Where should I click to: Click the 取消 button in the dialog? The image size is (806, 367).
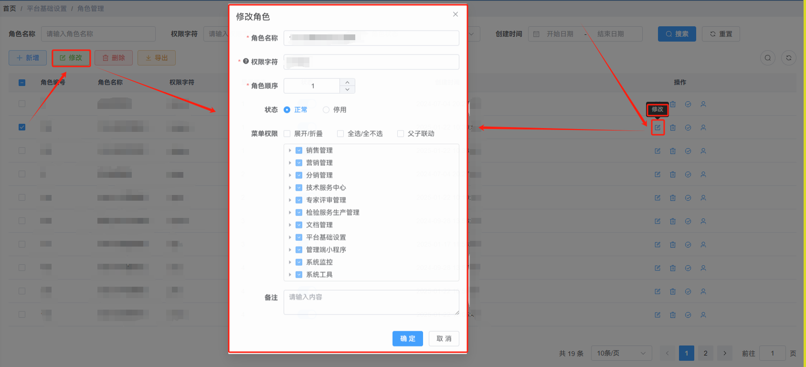(x=444, y=339)
